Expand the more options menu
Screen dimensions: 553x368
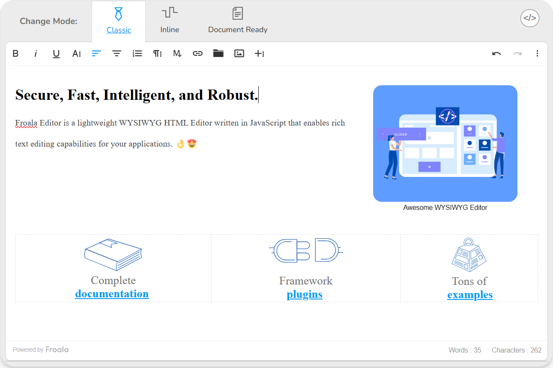[538, 53]
